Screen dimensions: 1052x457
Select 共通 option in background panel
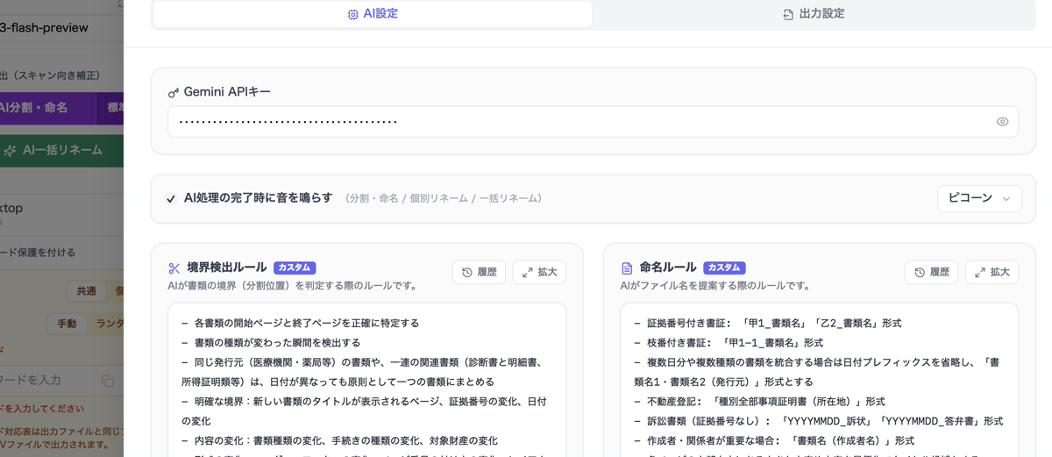point(86,291)
